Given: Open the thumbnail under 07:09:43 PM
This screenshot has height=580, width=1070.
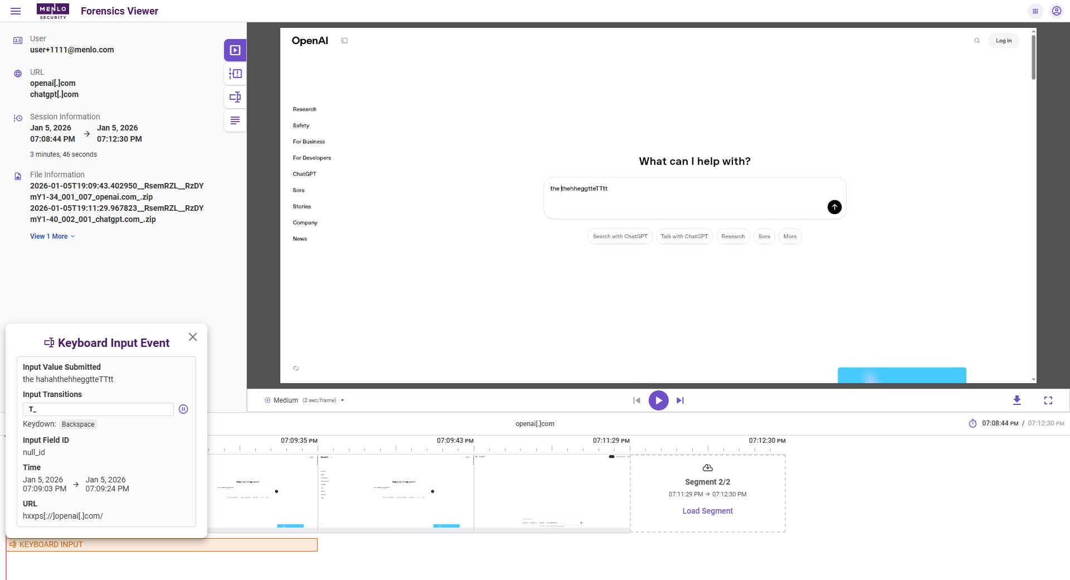Looking at the screenshot, I should (x=396, y=493).
